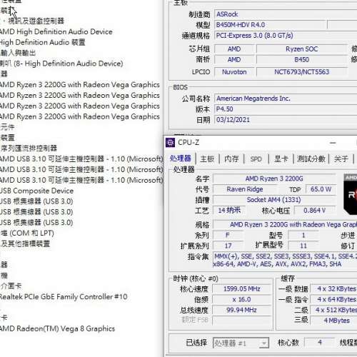Open the 关于 tab in CPU-Z
The height and width of the screenshot is (357, 357).
(341, 159)
